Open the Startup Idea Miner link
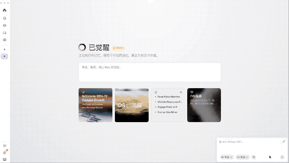The height and width of the screenshot is (163, 289). (x=167, y=112)
